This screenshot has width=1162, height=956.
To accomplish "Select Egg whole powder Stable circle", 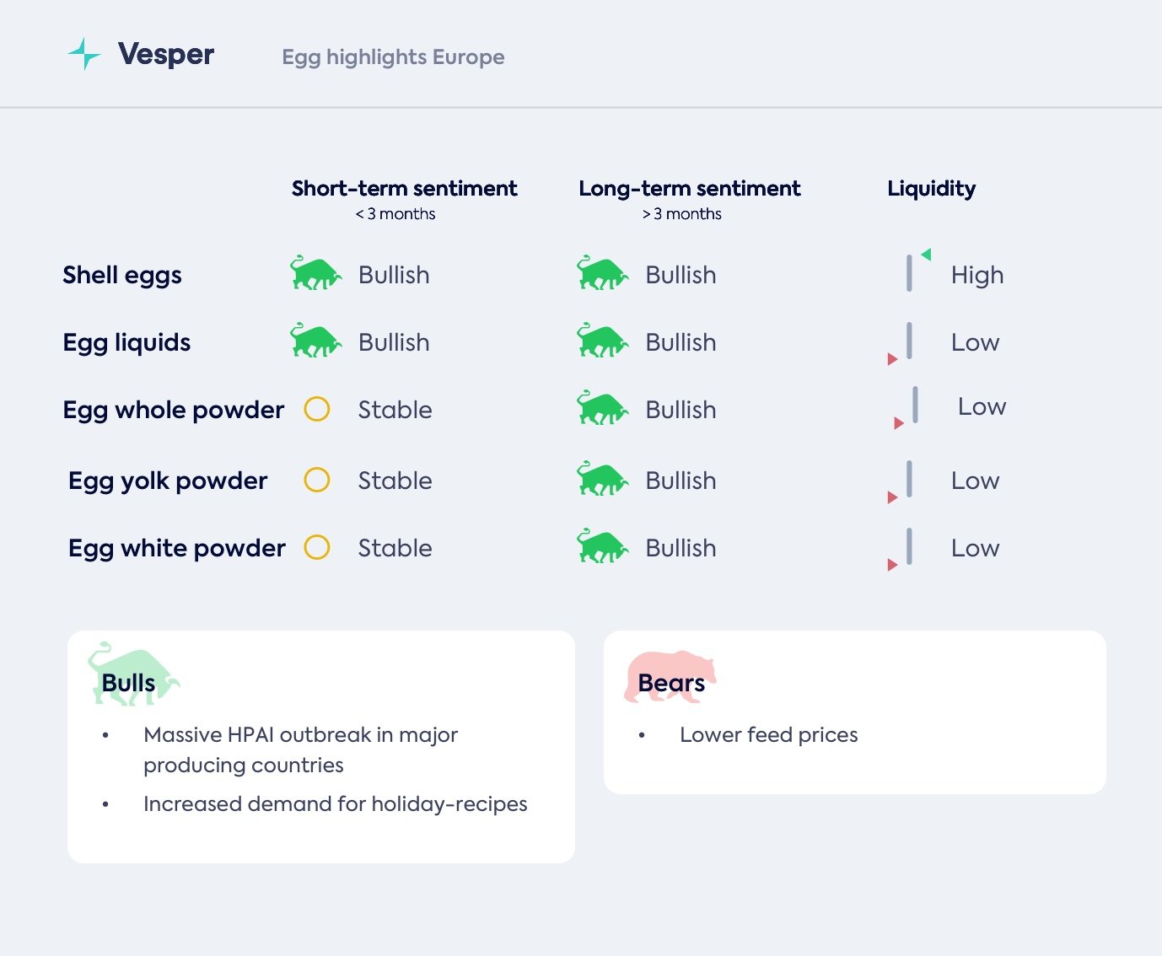I will 317,409.
